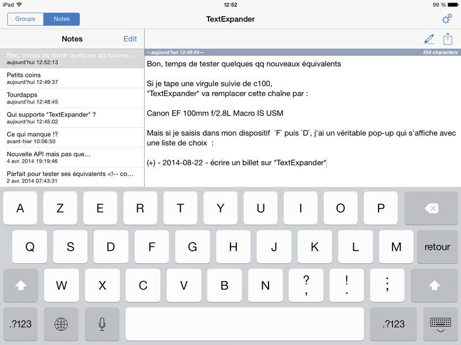
Task: Tap the V key
Action: (x=184, y=285)
